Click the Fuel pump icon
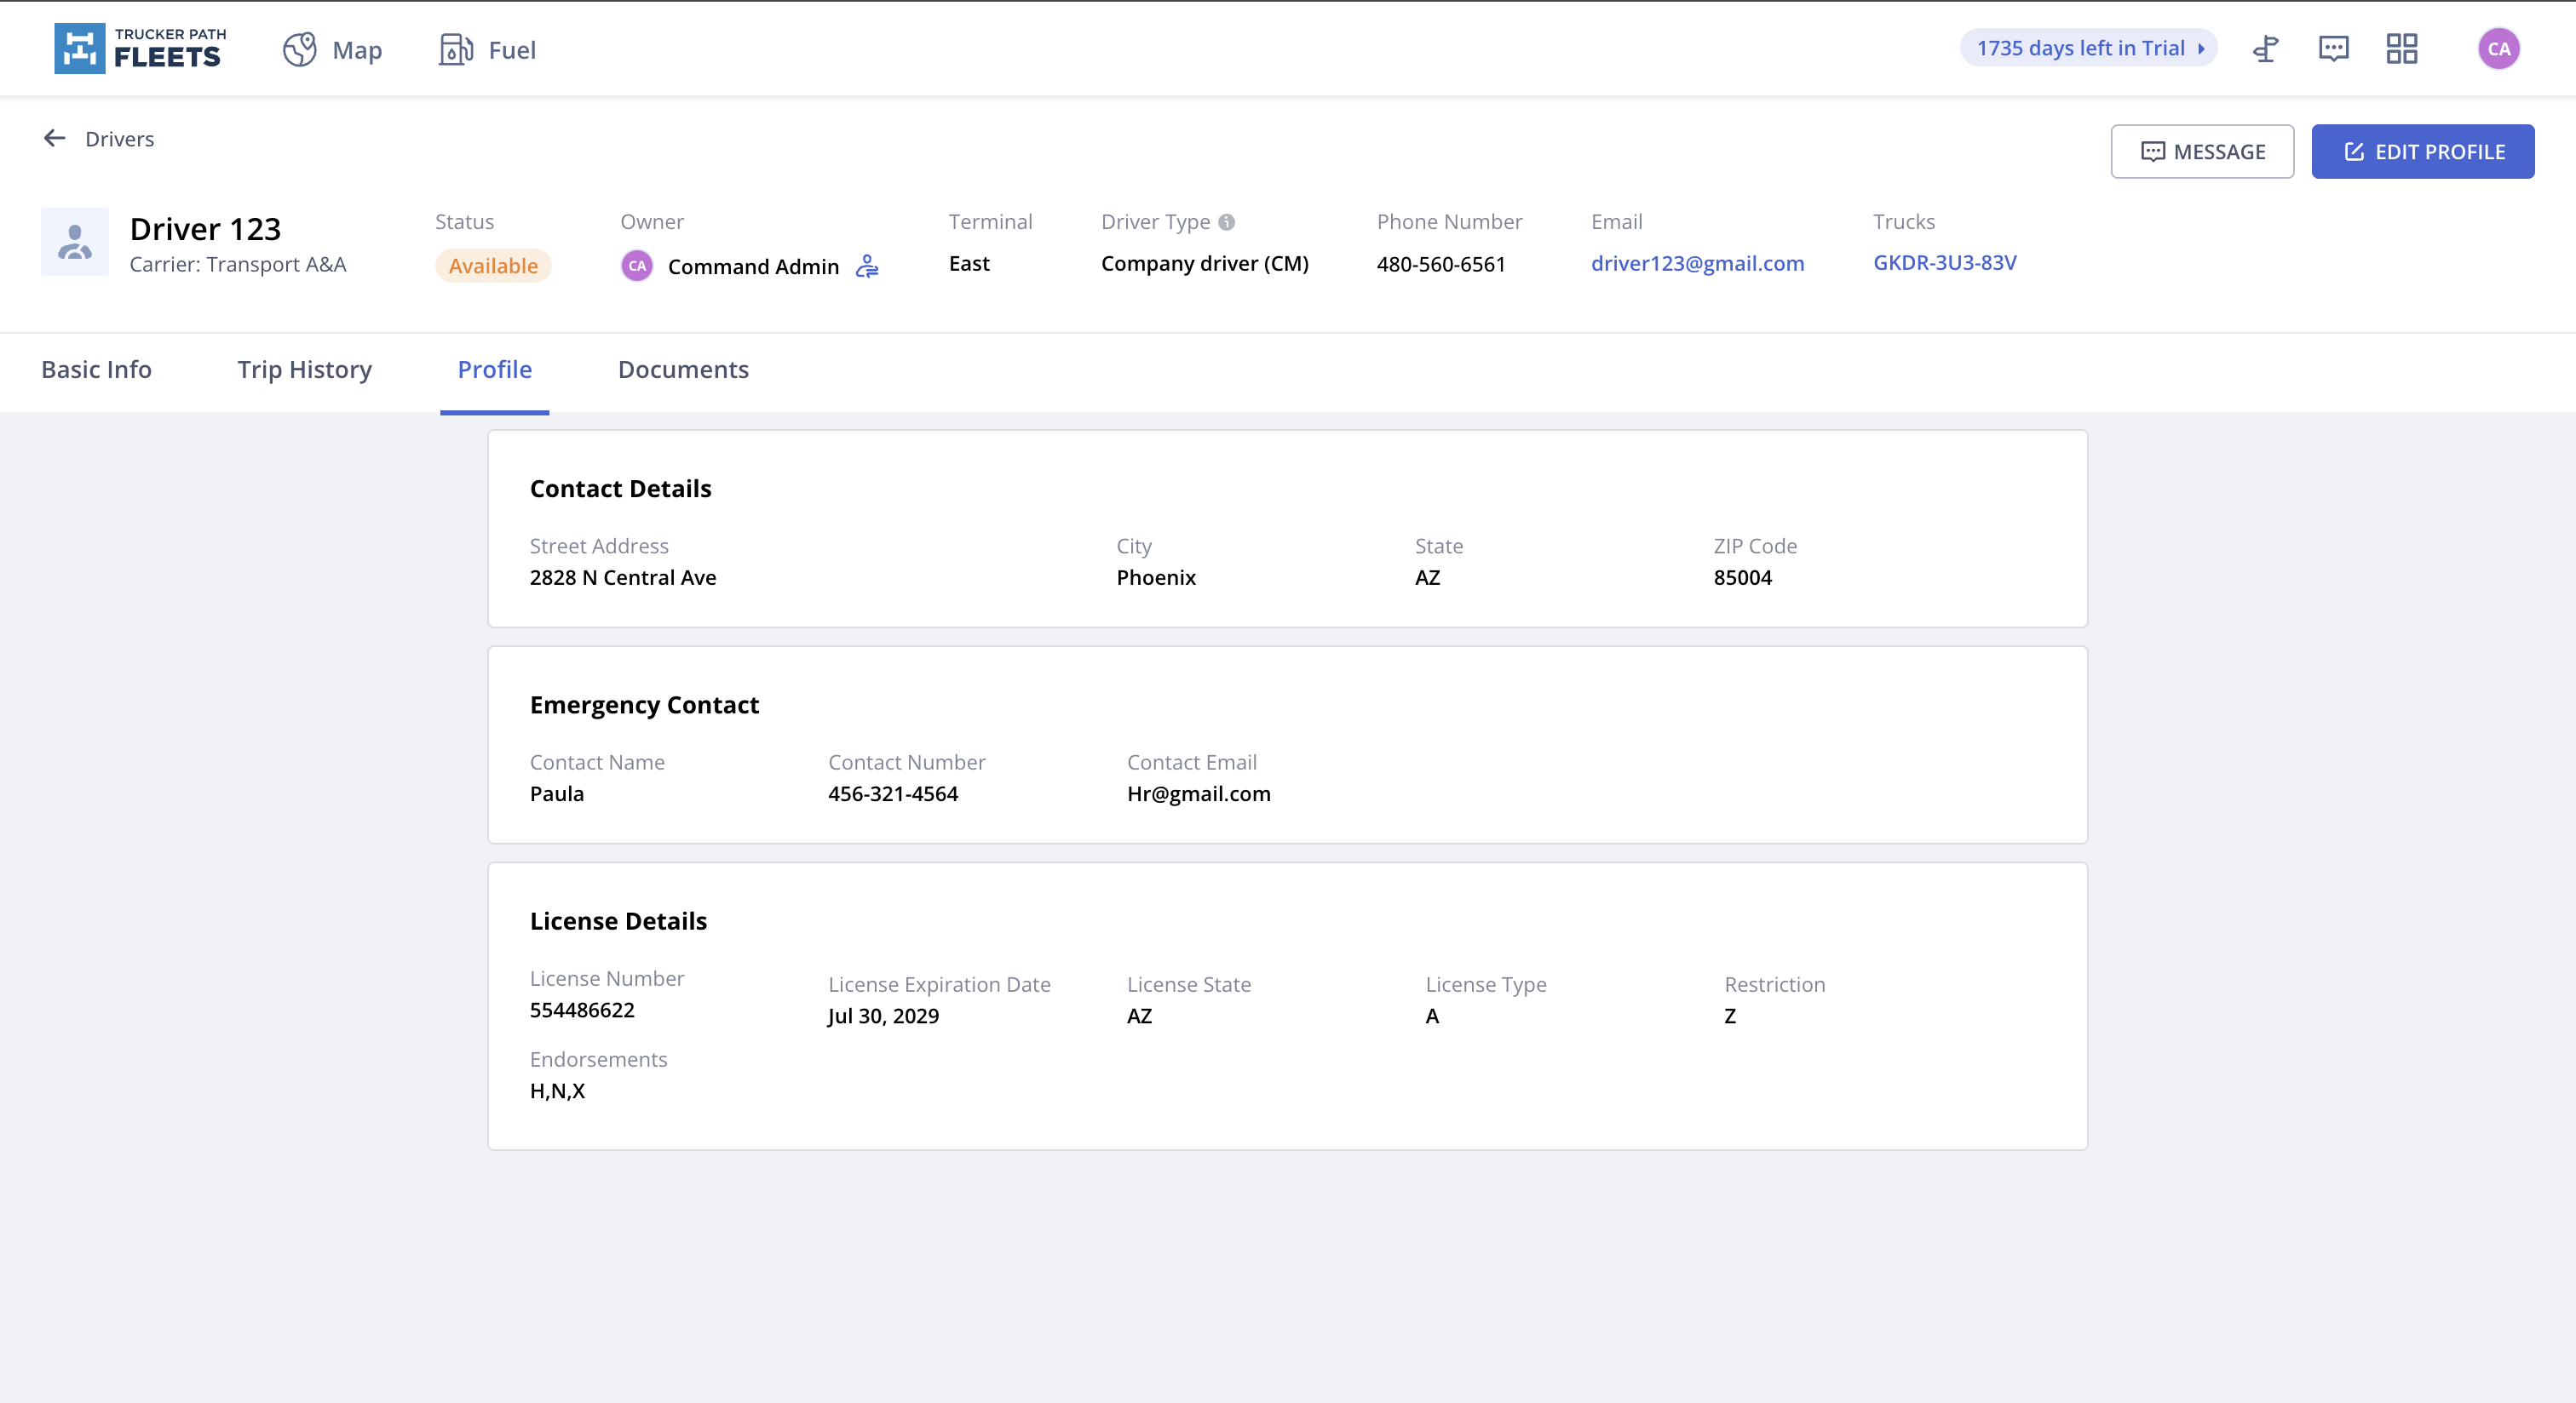 pos(456,49)
